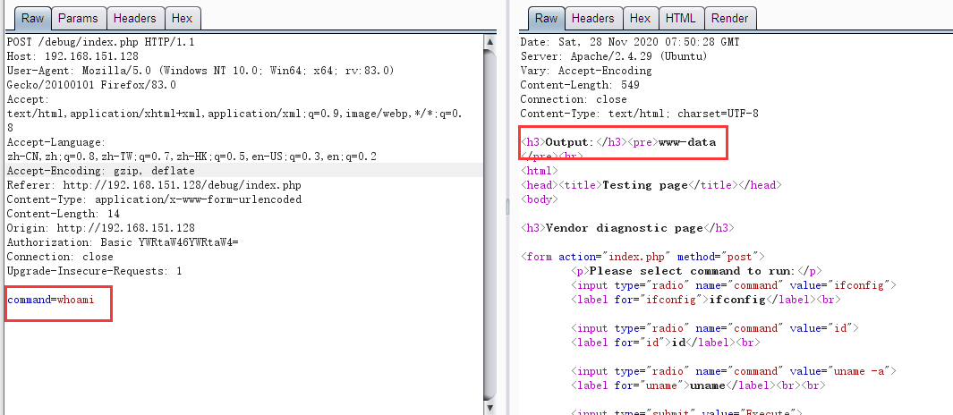
Task: Click 'Connection: close' in the response pane
Action: pyautogui.click(x=573, y=99)
